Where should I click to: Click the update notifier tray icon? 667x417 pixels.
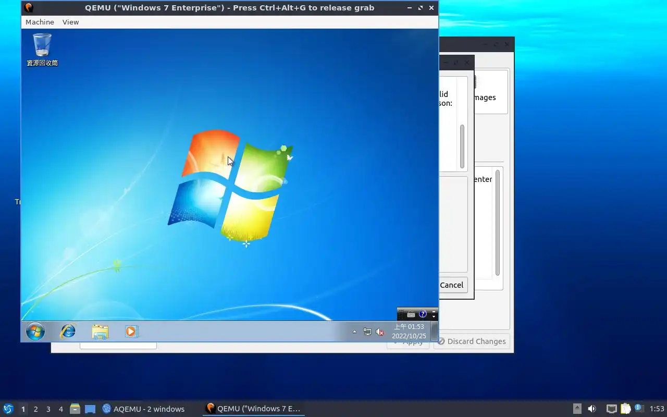pyautogui.click(x=639, y=409)
